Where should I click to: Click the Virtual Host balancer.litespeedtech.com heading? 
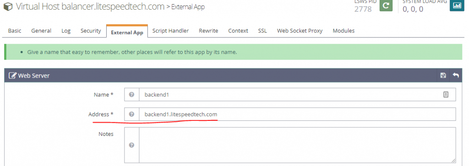90,6
